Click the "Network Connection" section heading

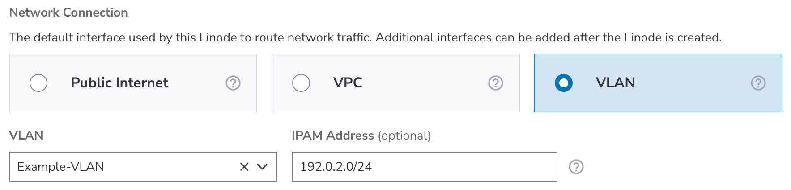coord(68,12)
